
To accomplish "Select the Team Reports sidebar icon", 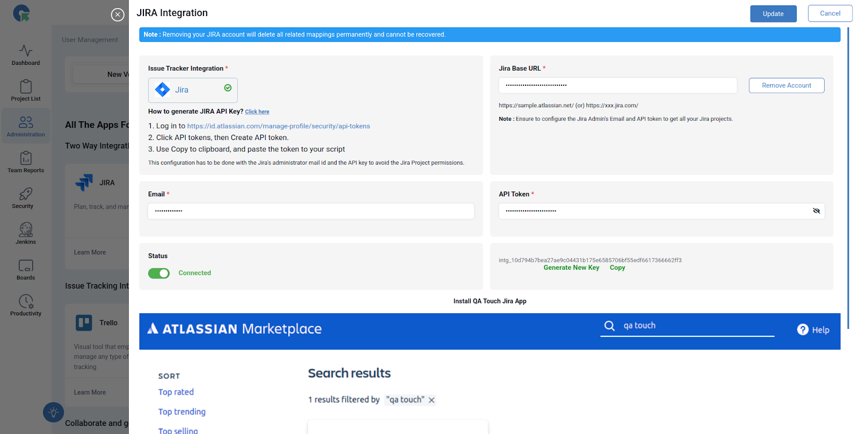I will [x=26, y=158].
